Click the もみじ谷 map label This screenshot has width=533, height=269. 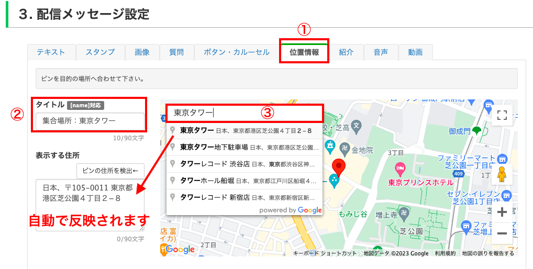pos(353,214)
